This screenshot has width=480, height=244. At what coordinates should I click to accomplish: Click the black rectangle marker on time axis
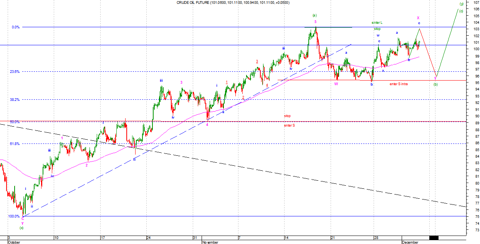[x=434, y=238]
